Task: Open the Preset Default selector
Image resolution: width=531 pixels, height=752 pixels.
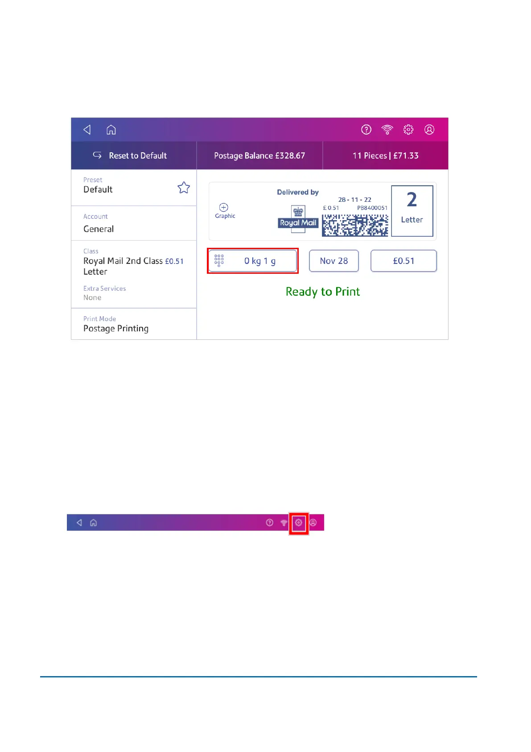Action: pos(134,188)
